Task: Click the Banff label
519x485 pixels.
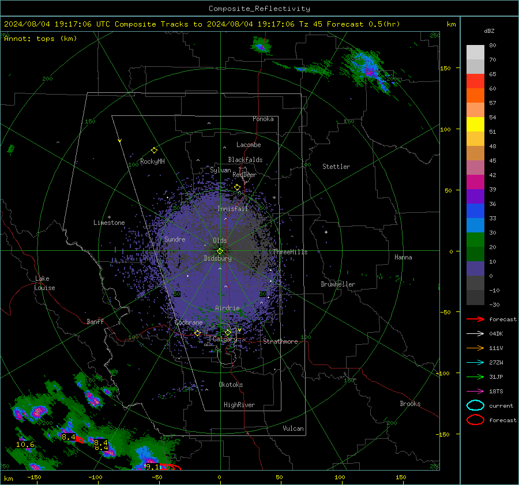Action: click(95, 321)
